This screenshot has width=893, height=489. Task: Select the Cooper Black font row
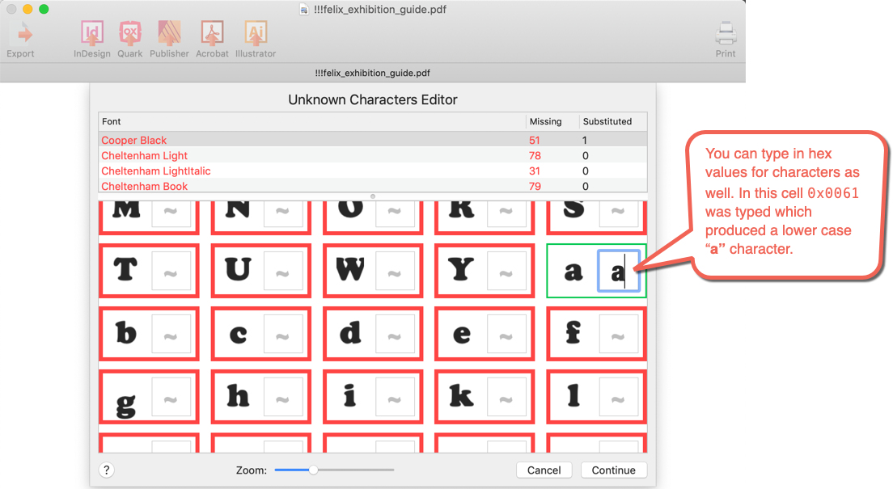(x=133, y=140)
